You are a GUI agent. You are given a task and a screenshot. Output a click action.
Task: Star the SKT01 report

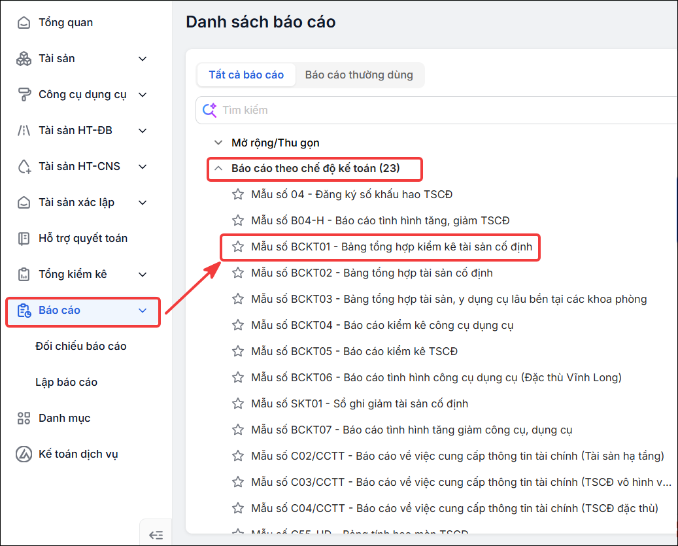pos(238,403)
